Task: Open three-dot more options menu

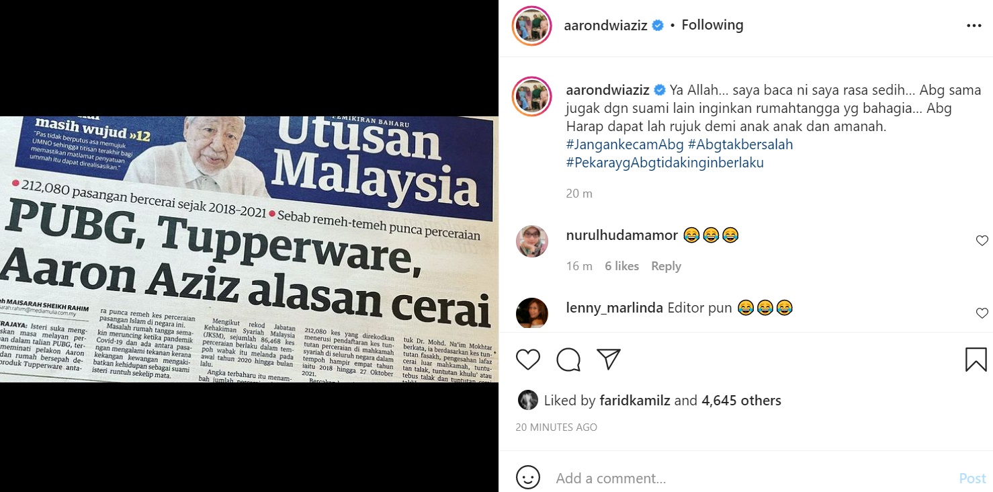Action: pos(974,26)
